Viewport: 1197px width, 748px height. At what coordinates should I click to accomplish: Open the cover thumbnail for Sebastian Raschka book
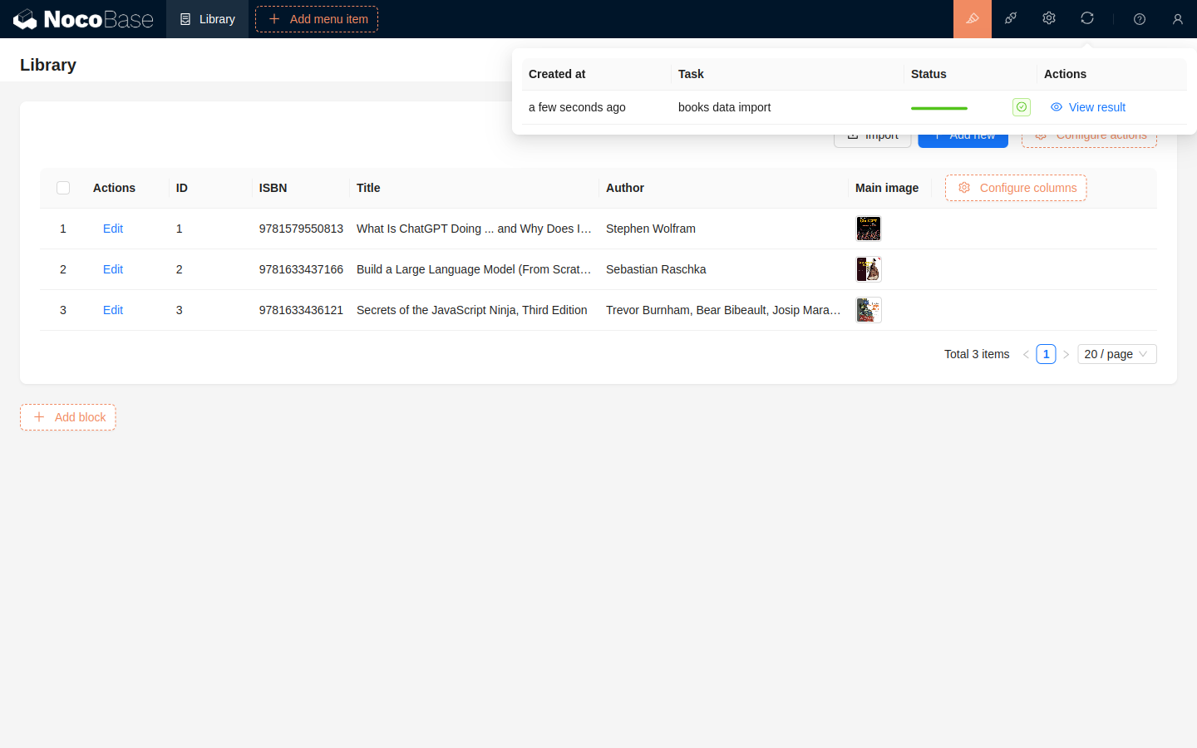(869, 269)
